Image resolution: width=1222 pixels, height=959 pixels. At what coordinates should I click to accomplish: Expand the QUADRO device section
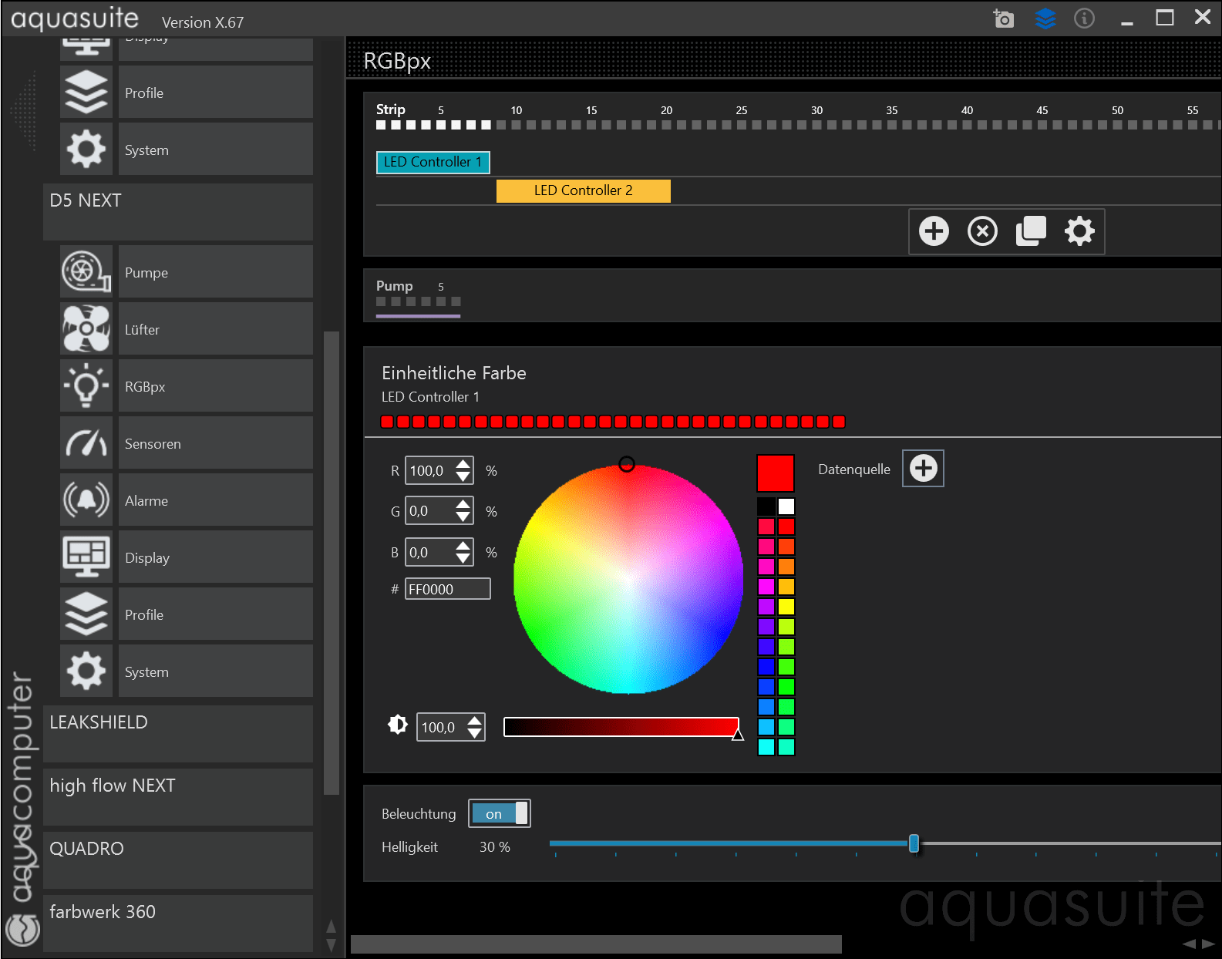click(178, 860)
